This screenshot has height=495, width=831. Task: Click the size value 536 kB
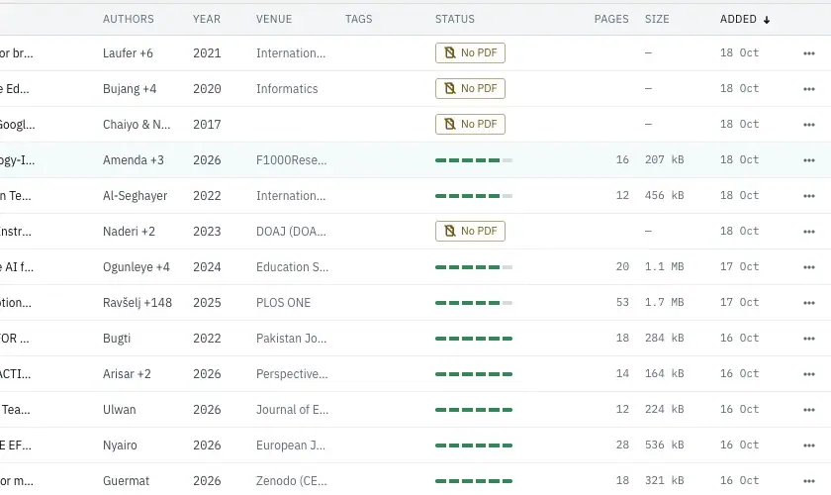click(664, 445)
